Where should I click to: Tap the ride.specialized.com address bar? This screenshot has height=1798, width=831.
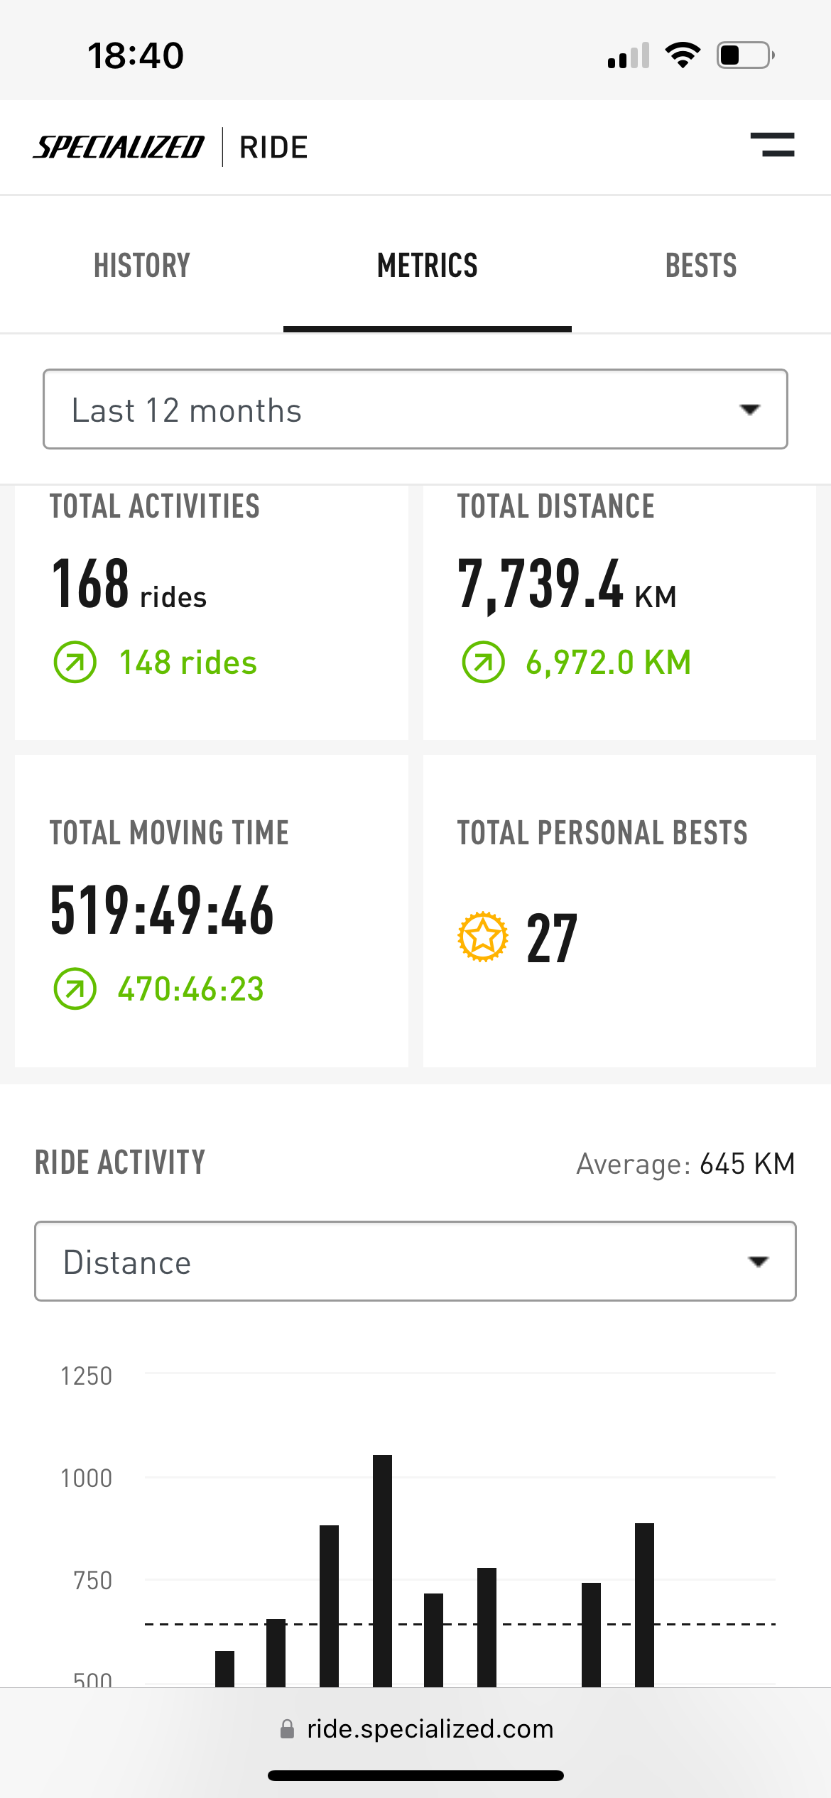click(x=415, y=1728)
